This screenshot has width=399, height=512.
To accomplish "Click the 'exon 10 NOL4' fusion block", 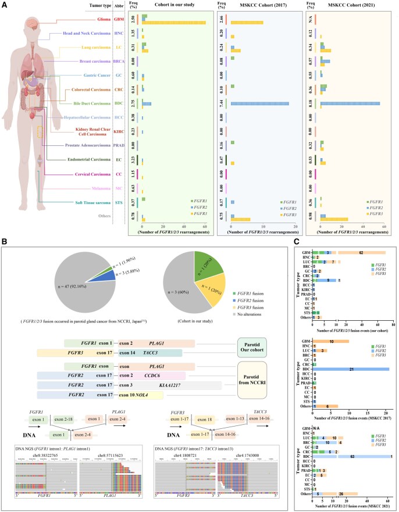I will click(141, 395).
